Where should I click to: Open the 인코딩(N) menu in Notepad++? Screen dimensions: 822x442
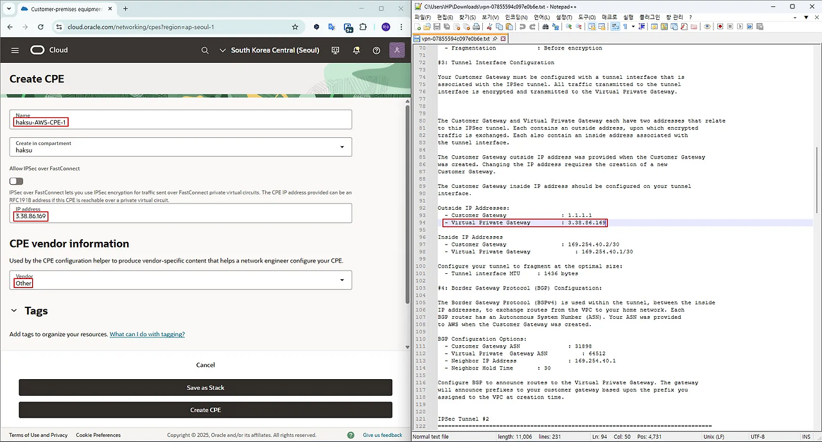[x=516, y=17]
